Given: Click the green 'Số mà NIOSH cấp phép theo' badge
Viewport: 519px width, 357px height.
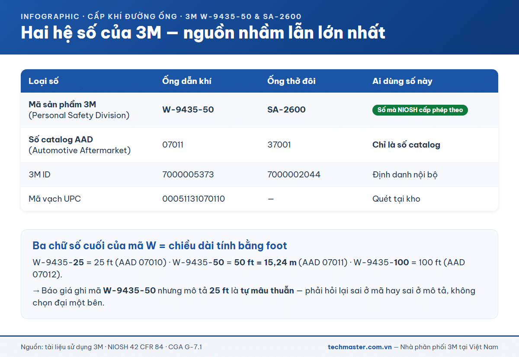Looking at the screenshot, I should [x=420, y=110].
